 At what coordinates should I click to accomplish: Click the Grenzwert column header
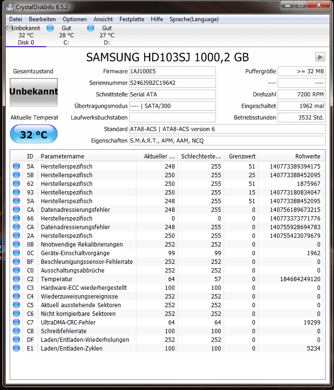pos(241,156)
